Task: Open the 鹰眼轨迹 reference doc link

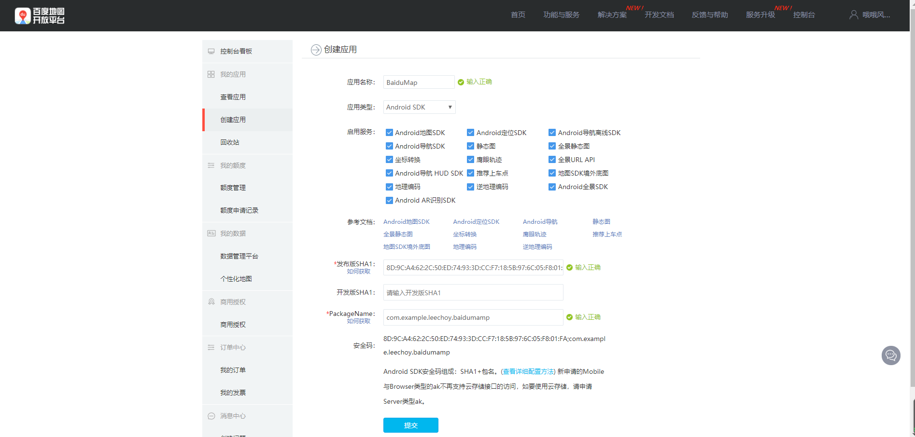Action: coord(535,234)
